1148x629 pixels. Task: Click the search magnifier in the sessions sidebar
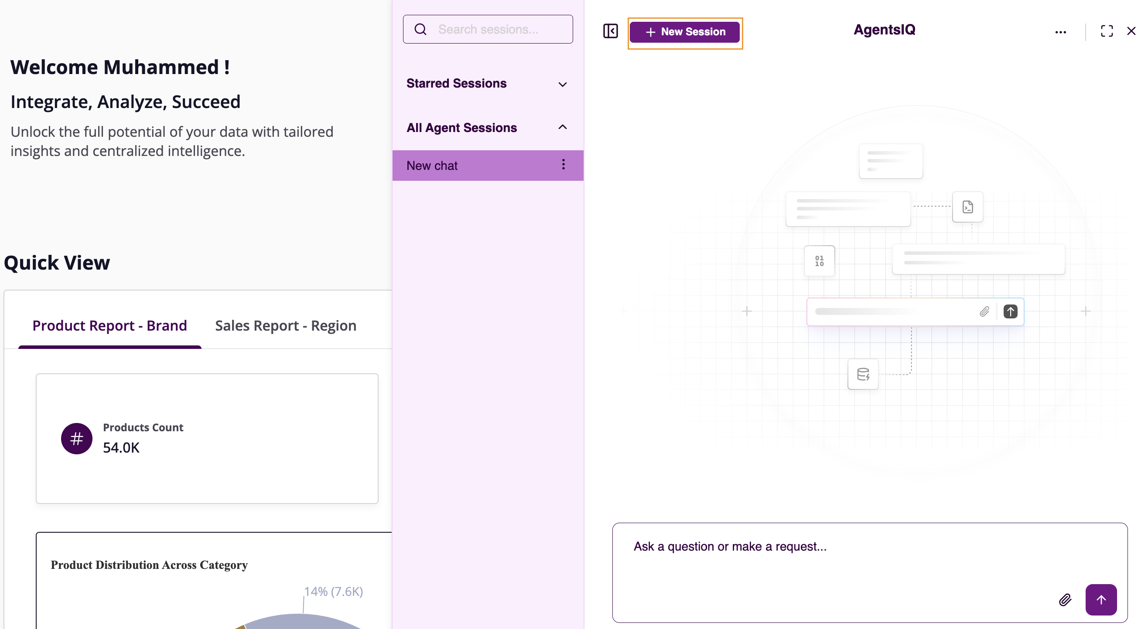point(421,28)
